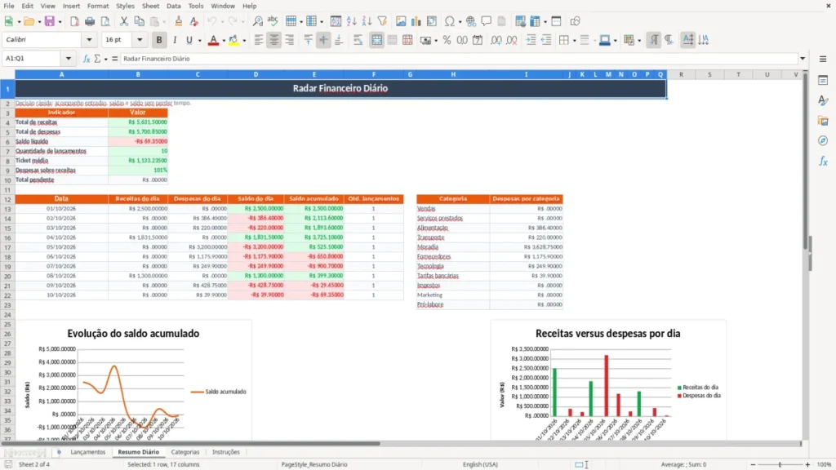
Task: Toggle Wrap Text
Action: 358,40
